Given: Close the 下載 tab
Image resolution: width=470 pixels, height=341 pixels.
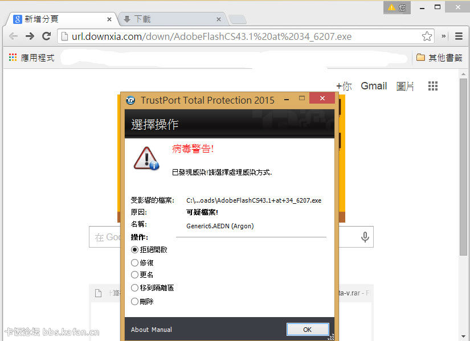Looking at the screenshot, I should (219, 19).
